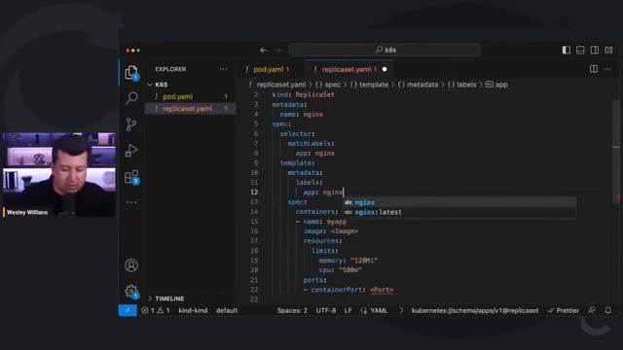Image resolution: width=623 pixels, height=350 pixels.
Task: Toggle the secondary side bar layout icon
Action: click(x=595, y=50)
